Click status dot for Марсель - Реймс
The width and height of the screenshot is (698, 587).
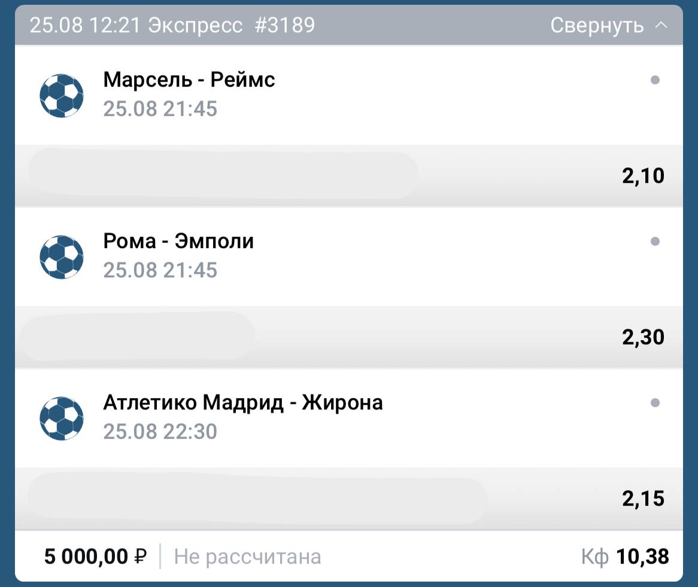click(655, 80)
